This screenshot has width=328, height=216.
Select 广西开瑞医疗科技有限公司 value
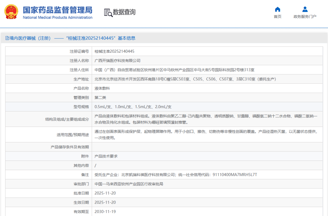coord(117,61)
